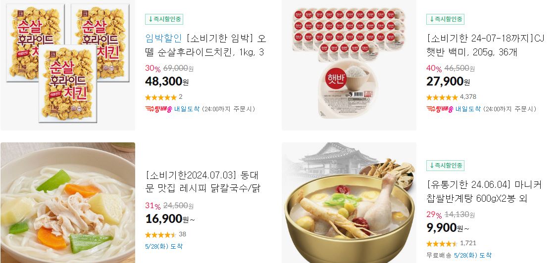560x263 pixels.
Task: Open CJ 햇반 백미 205g 36개 title
Action: click(485, 45)
